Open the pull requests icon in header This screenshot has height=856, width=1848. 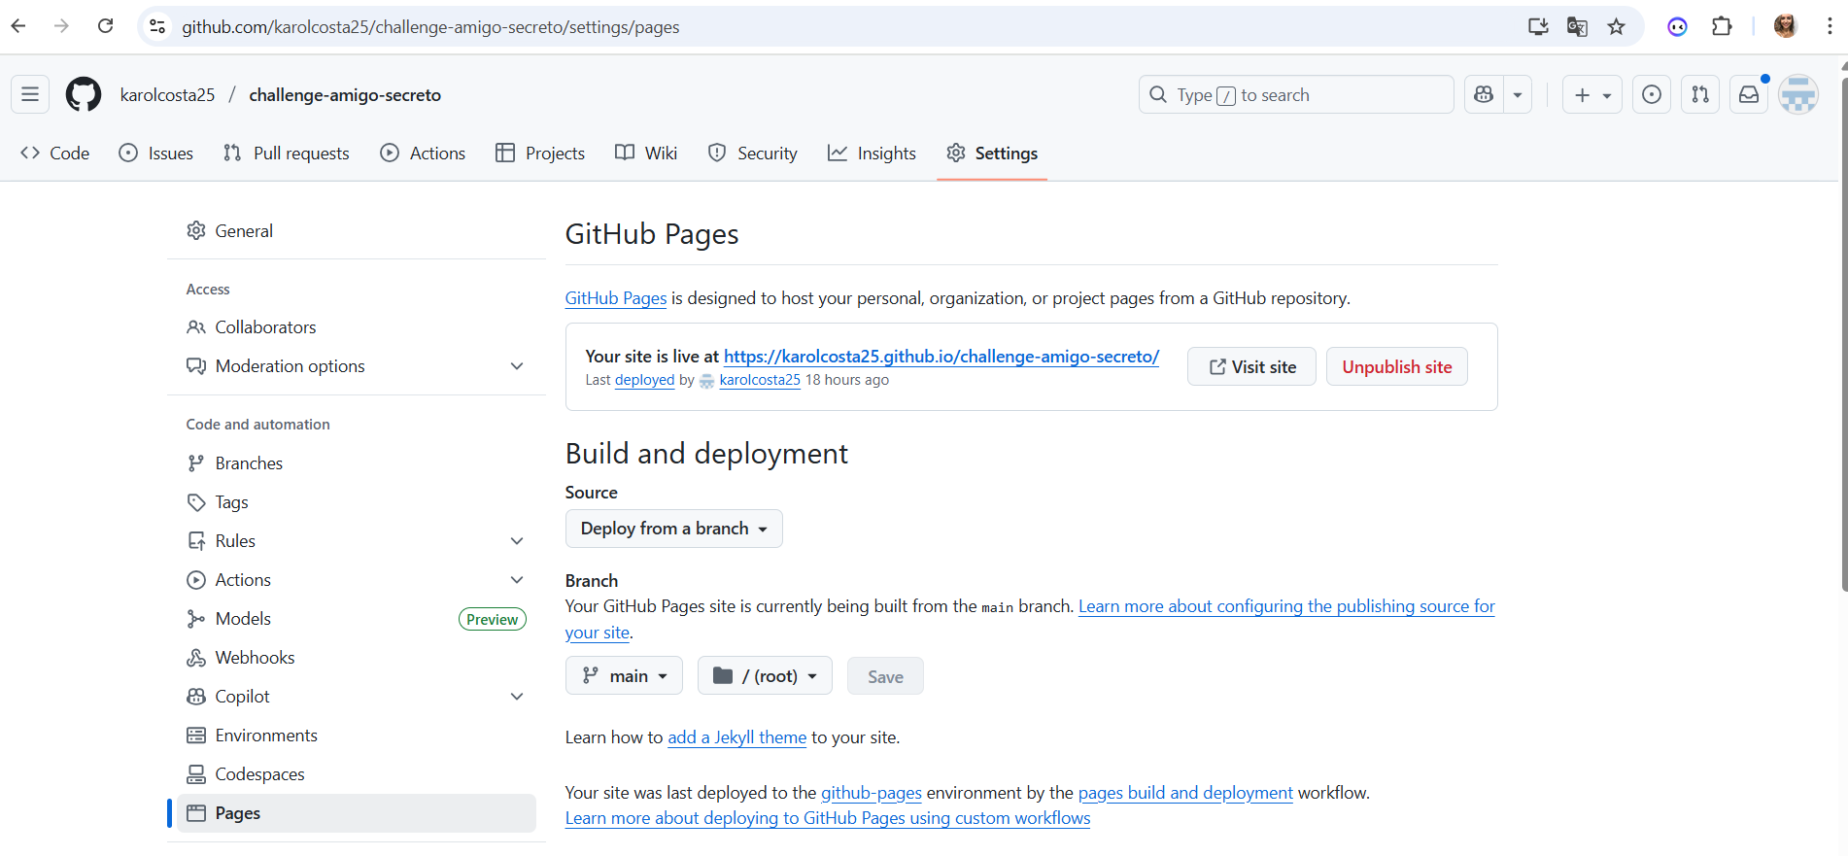tap(1699, 94)
